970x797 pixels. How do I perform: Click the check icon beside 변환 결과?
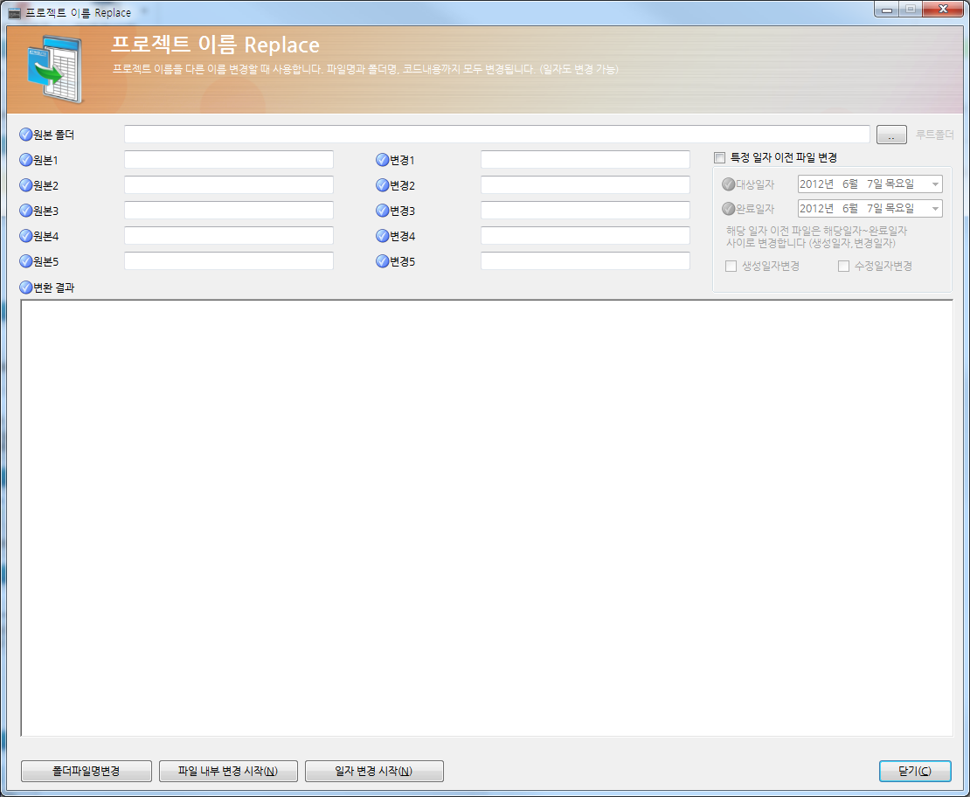click(26, 288)
